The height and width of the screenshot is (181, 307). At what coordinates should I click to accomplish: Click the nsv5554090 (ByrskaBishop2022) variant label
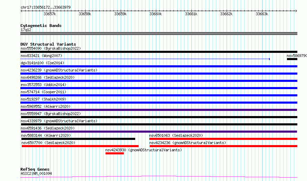pos(51,48)
